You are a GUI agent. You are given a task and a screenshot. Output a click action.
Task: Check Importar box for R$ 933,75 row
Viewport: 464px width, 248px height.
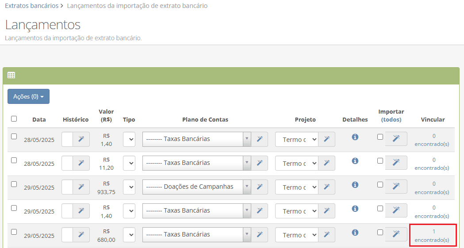(x=380, y=185)
